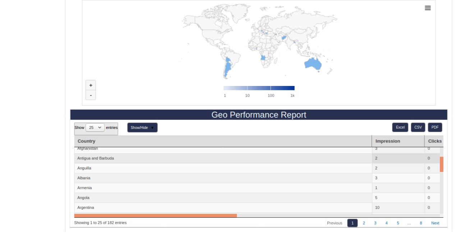Download the report as PDF

[x=435, y=127]
